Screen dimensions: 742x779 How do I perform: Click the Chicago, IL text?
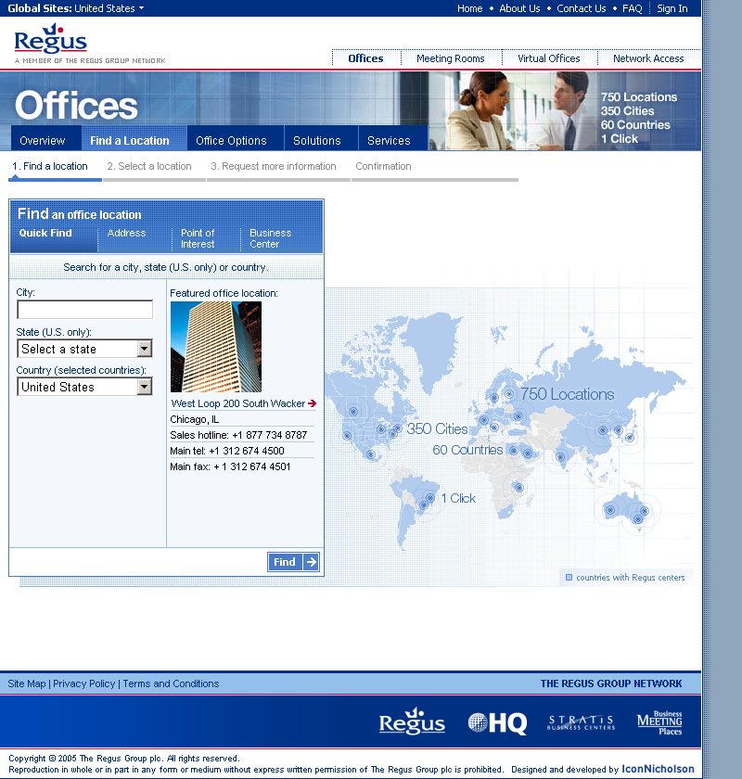(x=195, y=419)
